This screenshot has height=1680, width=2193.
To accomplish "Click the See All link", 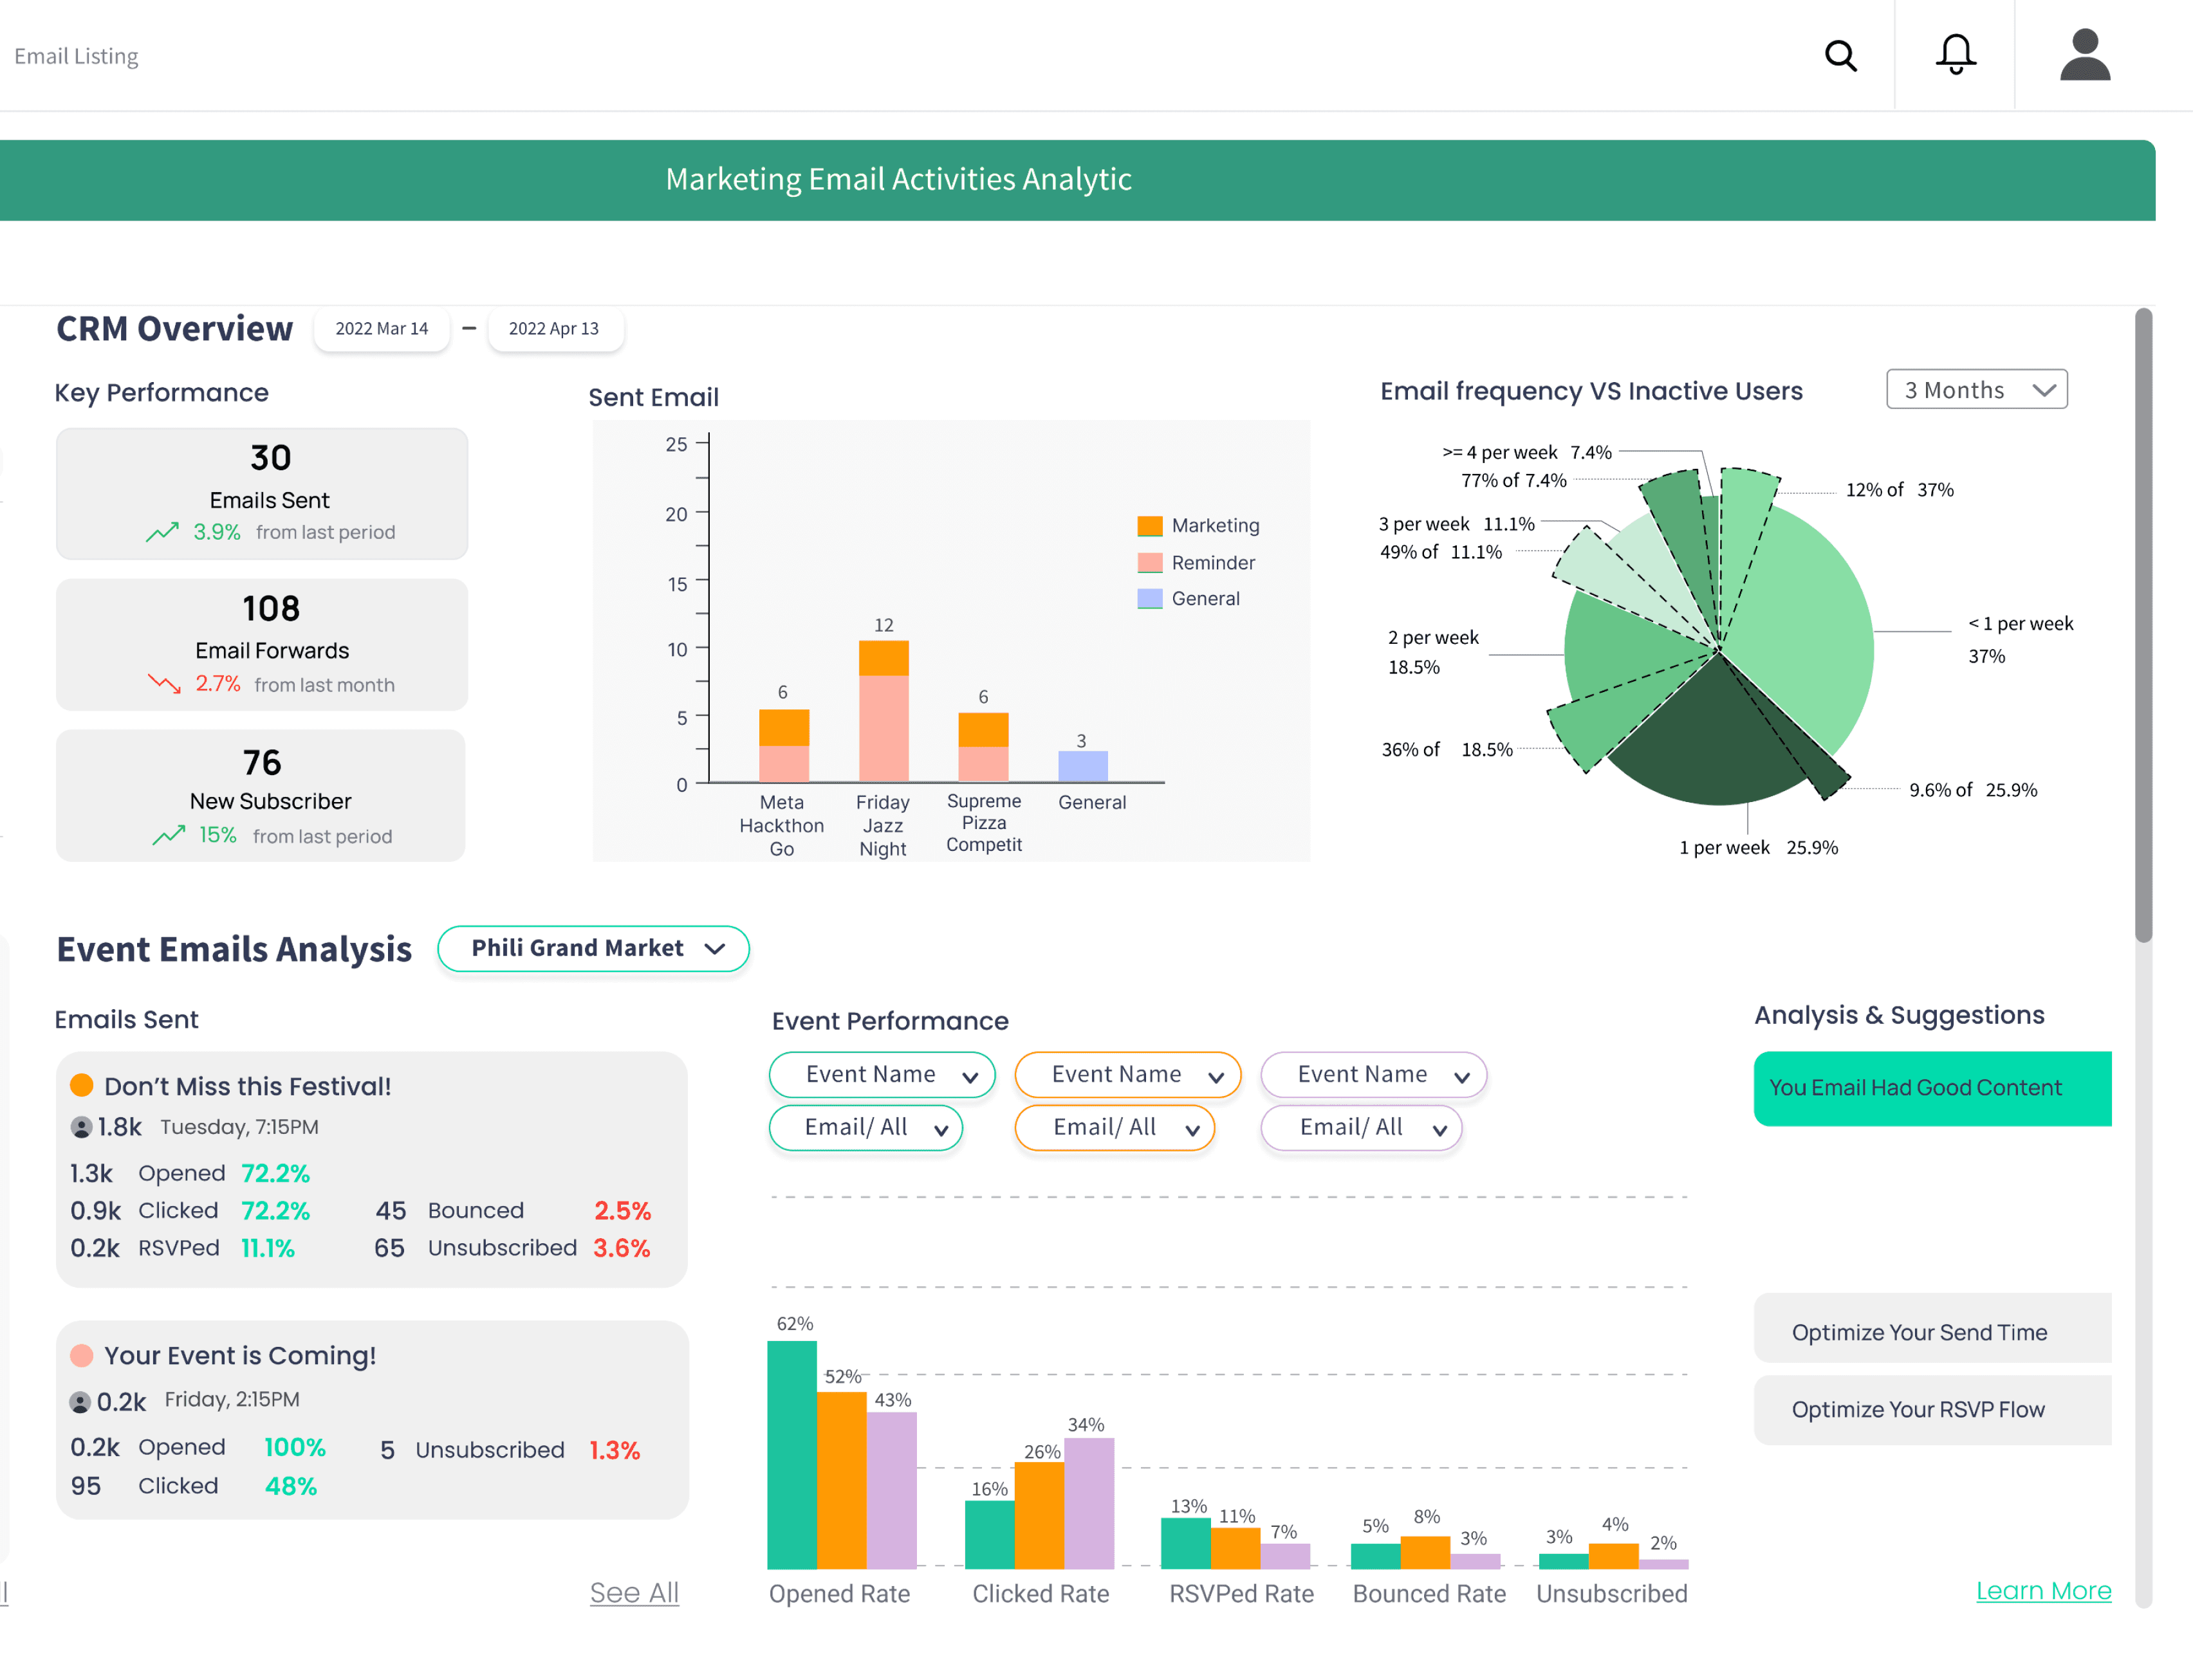I will (x=634, y=1592).
